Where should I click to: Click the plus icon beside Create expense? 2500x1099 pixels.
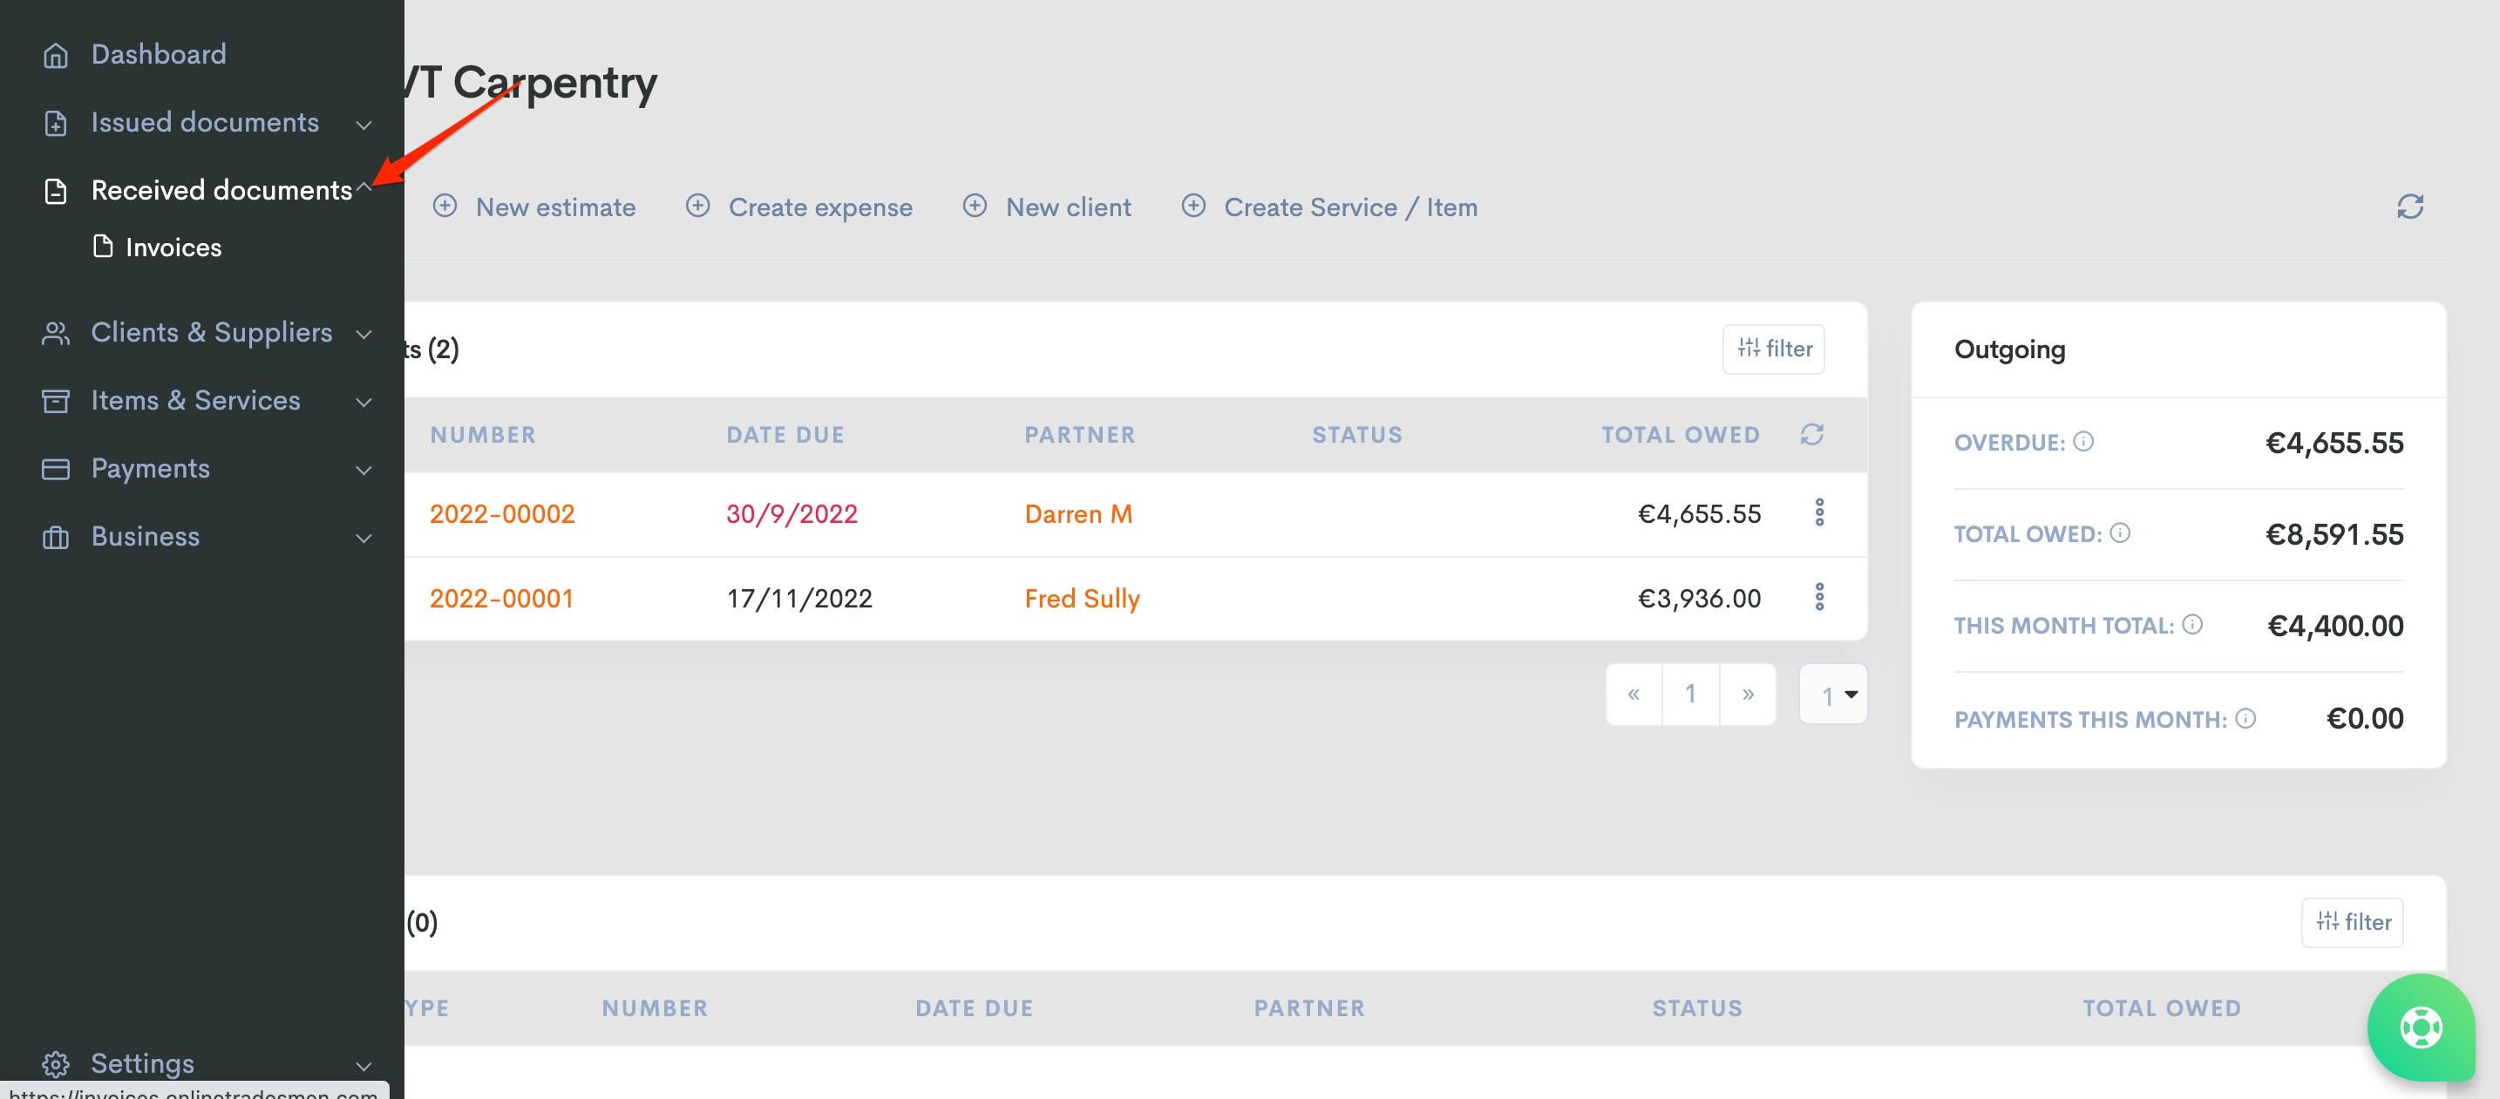coord(698,206)
